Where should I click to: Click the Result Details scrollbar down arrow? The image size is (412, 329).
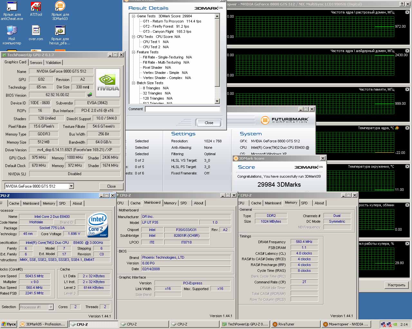pyautogui.click(x=217, y=101)
